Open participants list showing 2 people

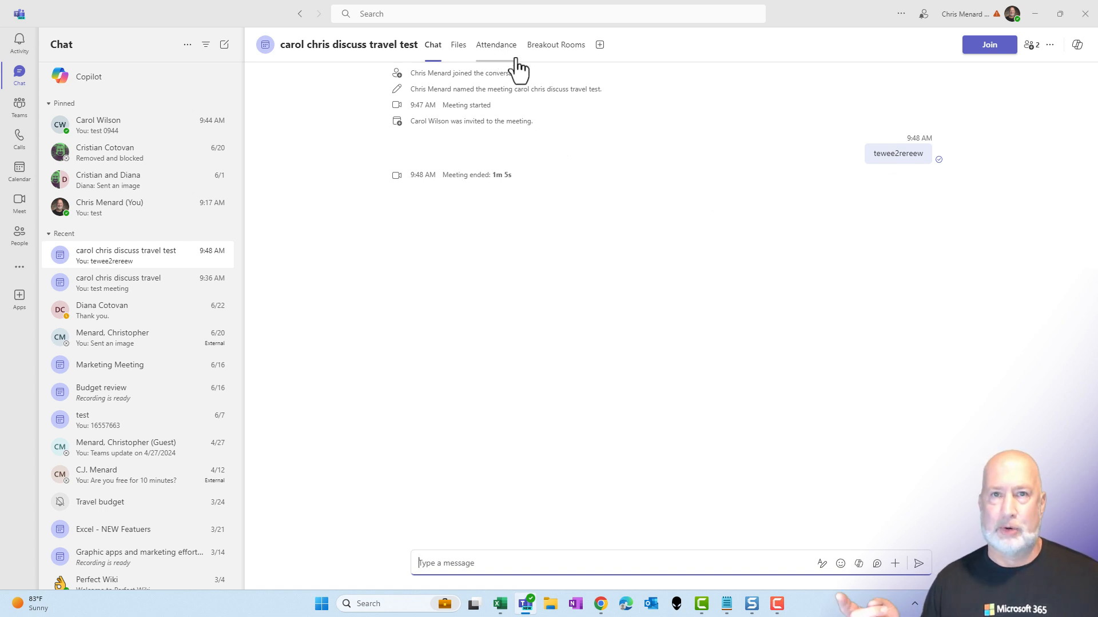point(1032,45)
